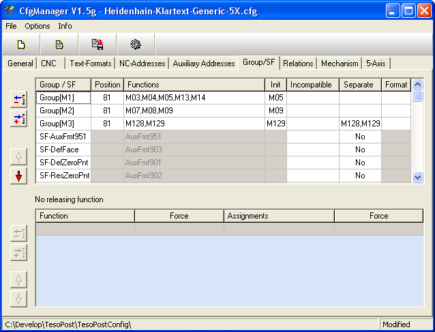Viewport: 435px width, 332px height.
Task: Open the Info menu
Action: [65, 26]
